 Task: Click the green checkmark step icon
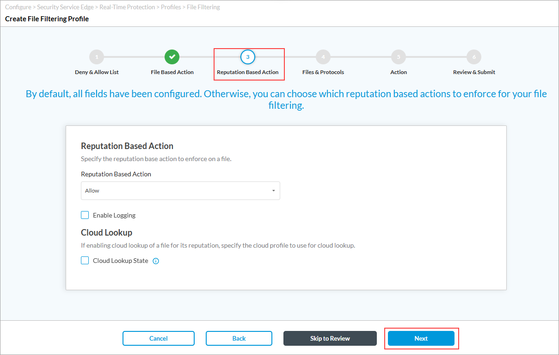point(172,57)
